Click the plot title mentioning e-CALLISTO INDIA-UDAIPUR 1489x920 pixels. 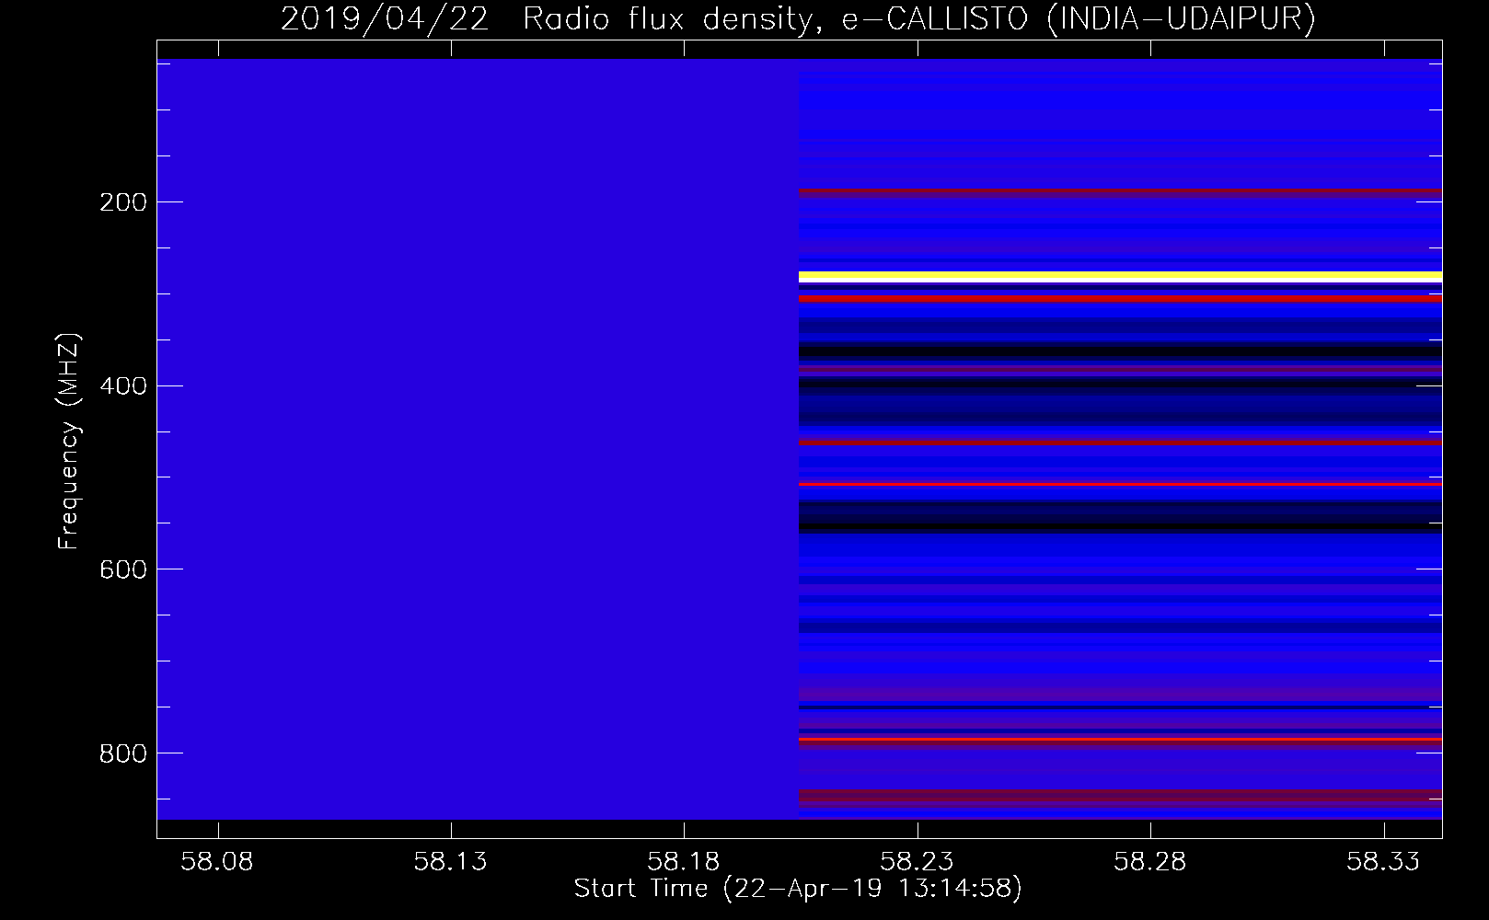click(x=798, y=18)
